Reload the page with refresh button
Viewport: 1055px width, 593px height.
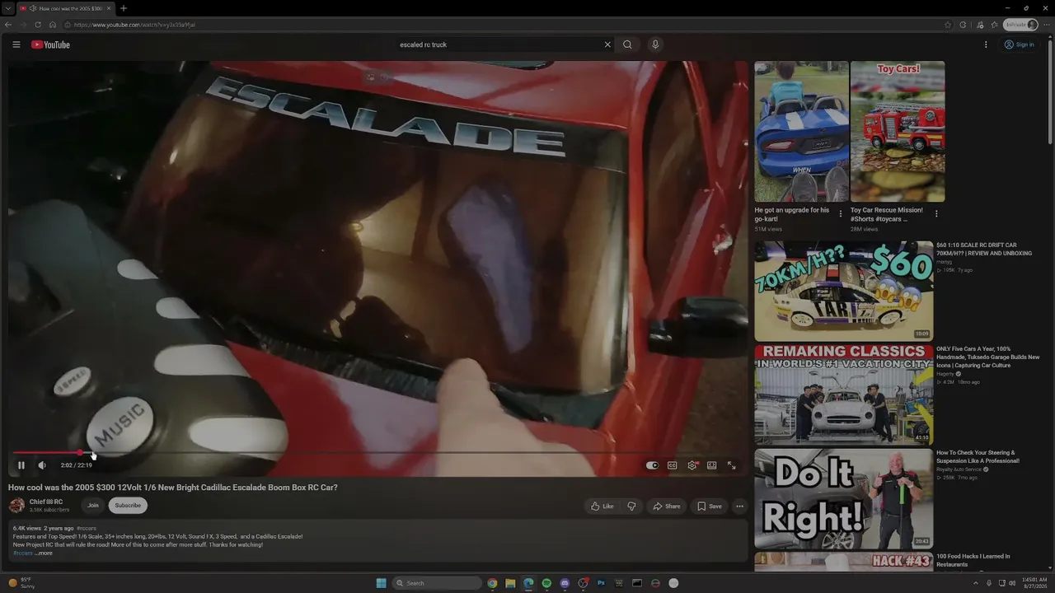point(38,25)
